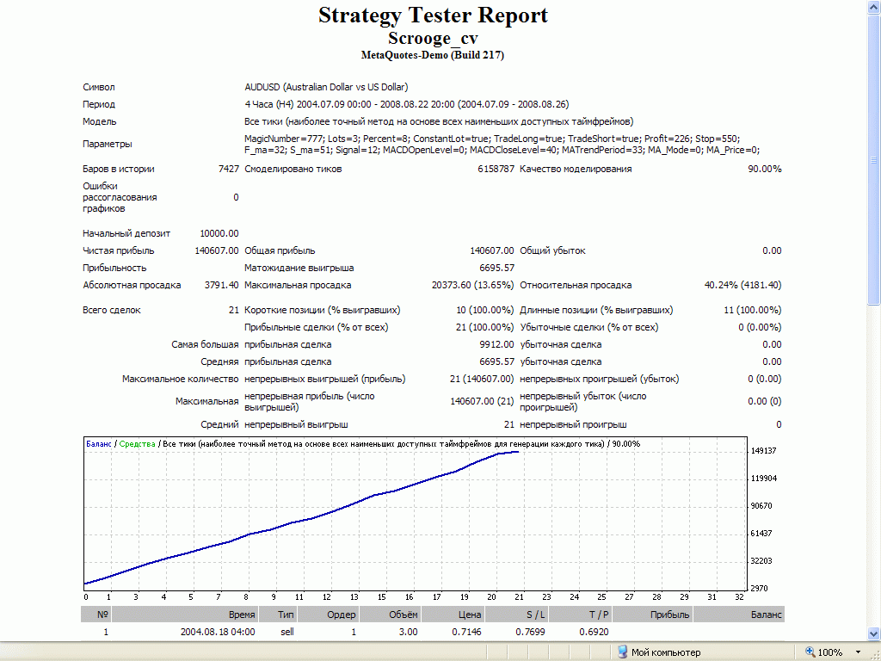Click the Время column header

(241, 615)
